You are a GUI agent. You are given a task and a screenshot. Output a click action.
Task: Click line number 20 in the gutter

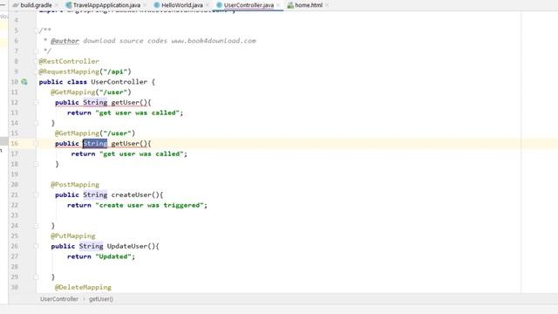click(x=14, y=184)
